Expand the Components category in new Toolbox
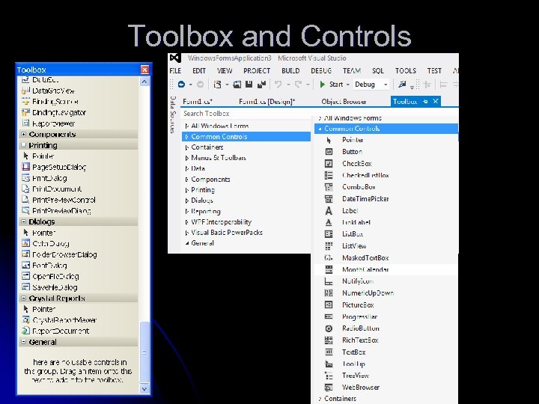The height and width of the screenshot is (404, 539). [186, 180]
